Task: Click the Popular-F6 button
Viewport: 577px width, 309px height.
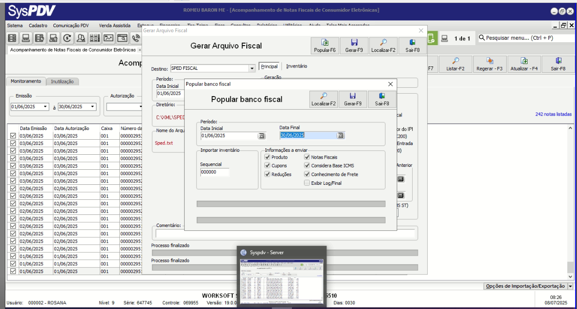Action: (325, 46)
